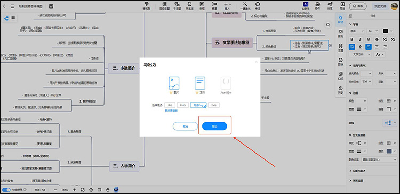Screen dimensions: 400x194
Task: Select the 图片 image export type
Action: [x=174, y=86]
